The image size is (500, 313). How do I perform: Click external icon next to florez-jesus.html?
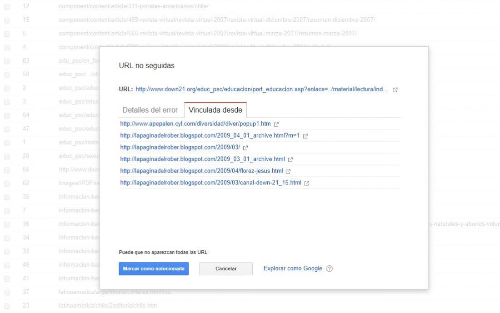(x=288, y=171)
